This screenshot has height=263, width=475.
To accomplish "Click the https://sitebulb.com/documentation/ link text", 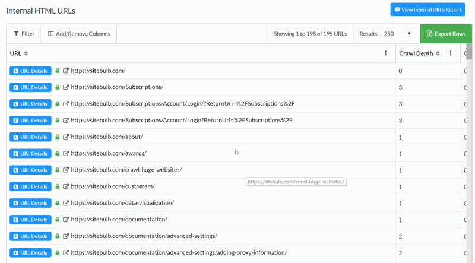I will pyautogui.click(x=119, y=220).
